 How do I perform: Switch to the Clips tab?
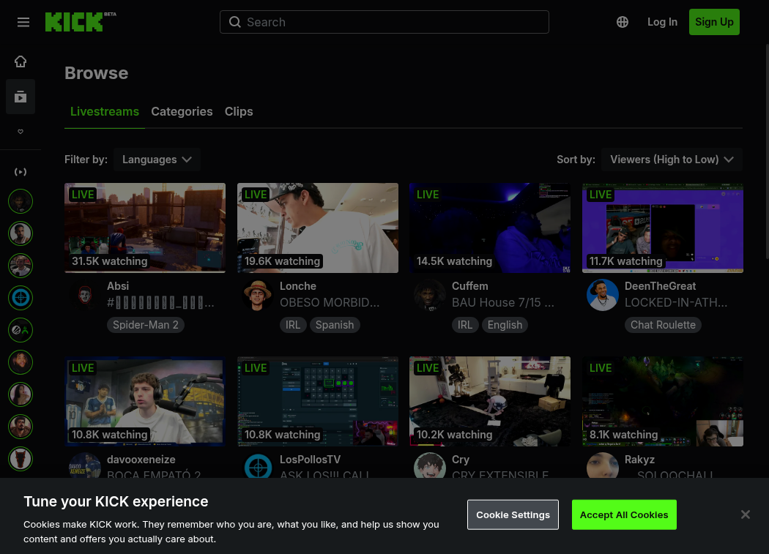(239, 112)
